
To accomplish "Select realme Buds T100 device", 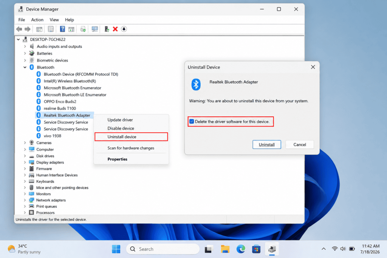I will (x=60, y=108).
